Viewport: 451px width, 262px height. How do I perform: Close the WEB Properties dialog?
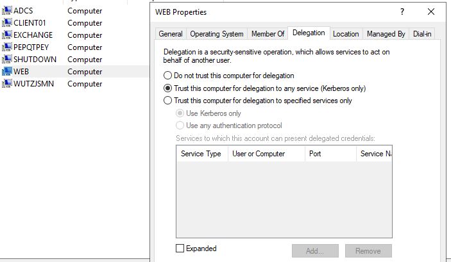(x=430, y=12)
